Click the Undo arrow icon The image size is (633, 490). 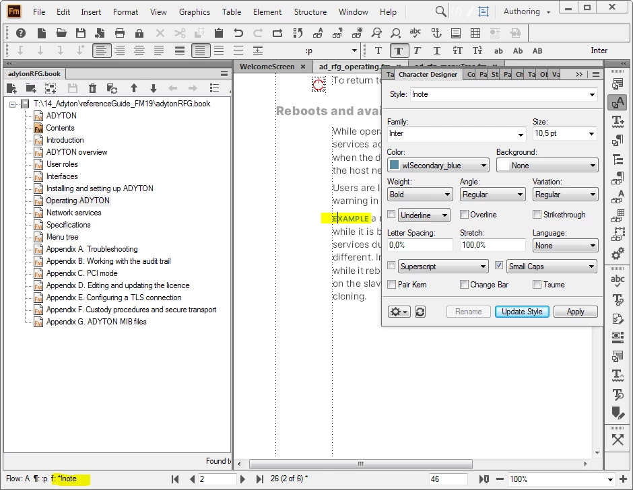coord(238,33)
